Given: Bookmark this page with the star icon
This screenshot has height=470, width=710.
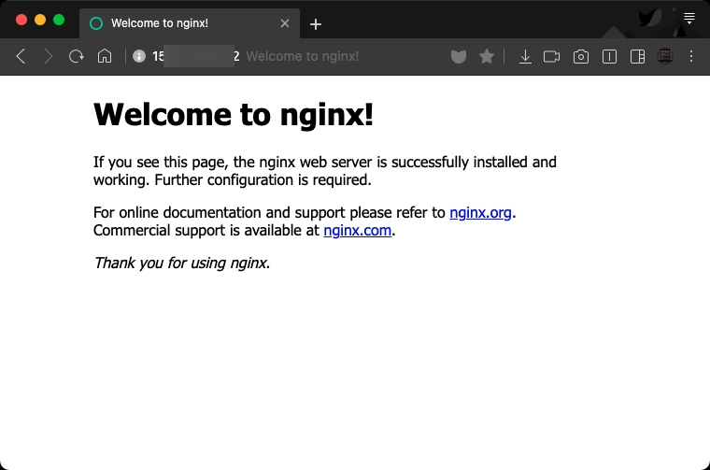Looking at the screenshot, I should [487, 57].
